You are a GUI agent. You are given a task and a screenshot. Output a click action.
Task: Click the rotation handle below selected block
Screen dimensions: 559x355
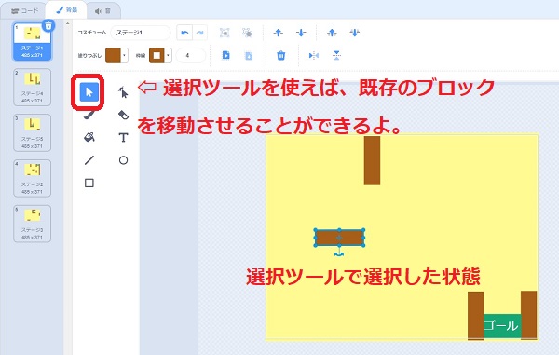tap(339, 253)
